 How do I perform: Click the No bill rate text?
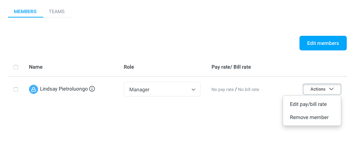[249, 89]
